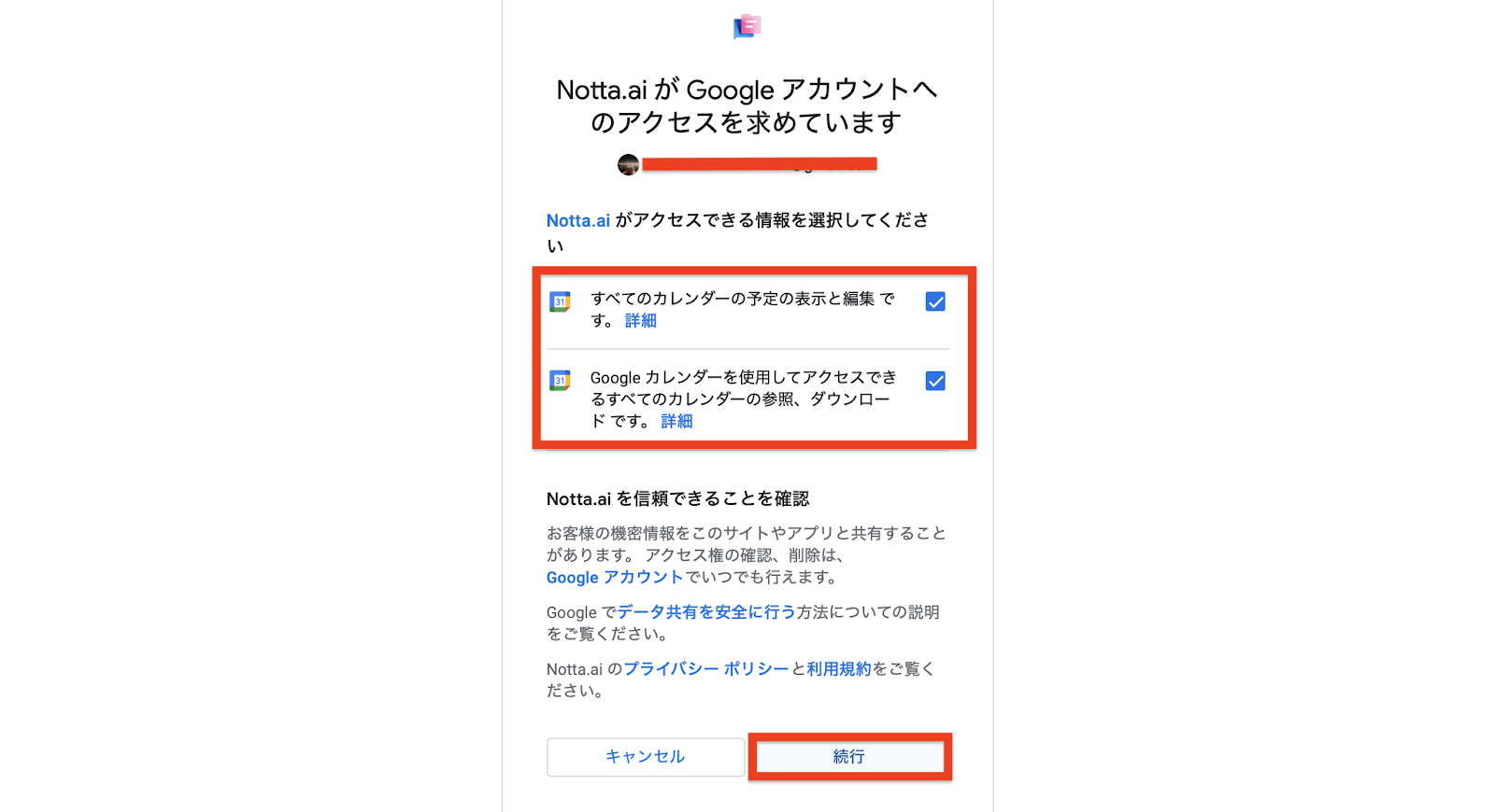Viewport: 1495px width, 812px height.
Task: Click Google Calendar icon beside view and edit permission
Action: 560,301
